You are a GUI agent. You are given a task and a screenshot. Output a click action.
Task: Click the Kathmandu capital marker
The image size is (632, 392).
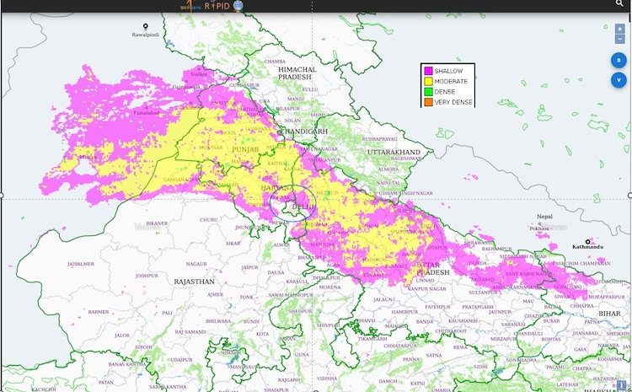588,241
